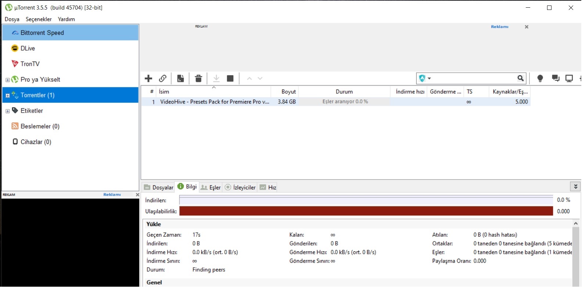582x287 pixels.
Task: Click the Move Up Queue arrow
Action: [249, 79]
